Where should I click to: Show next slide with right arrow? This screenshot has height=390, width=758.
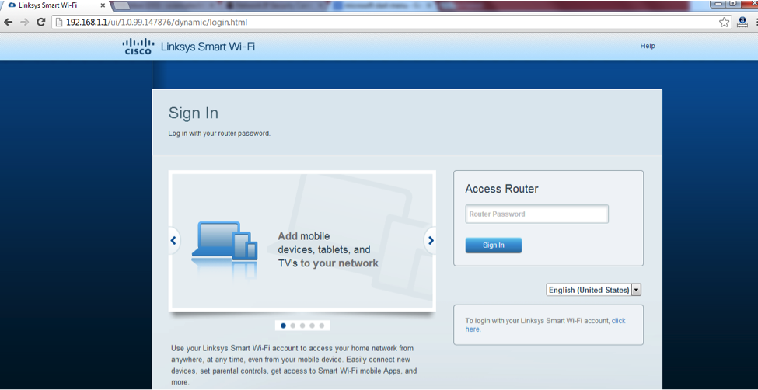430,240
